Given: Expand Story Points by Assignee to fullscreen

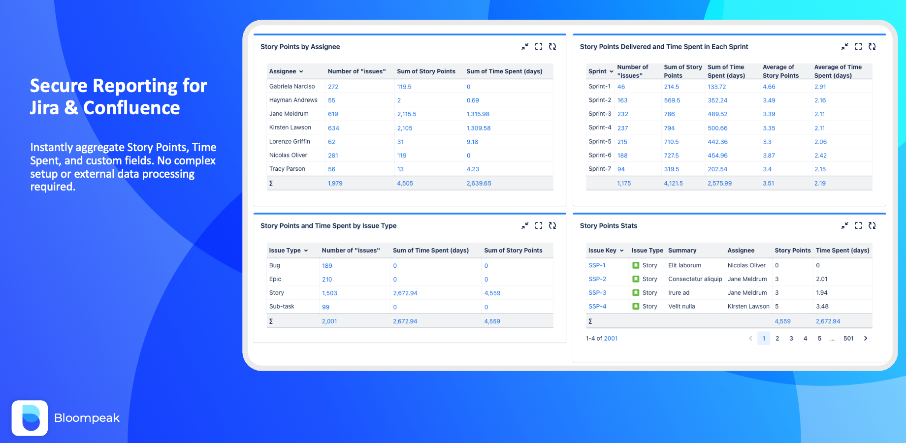Looking at the screenshot, I should point(538,46).
